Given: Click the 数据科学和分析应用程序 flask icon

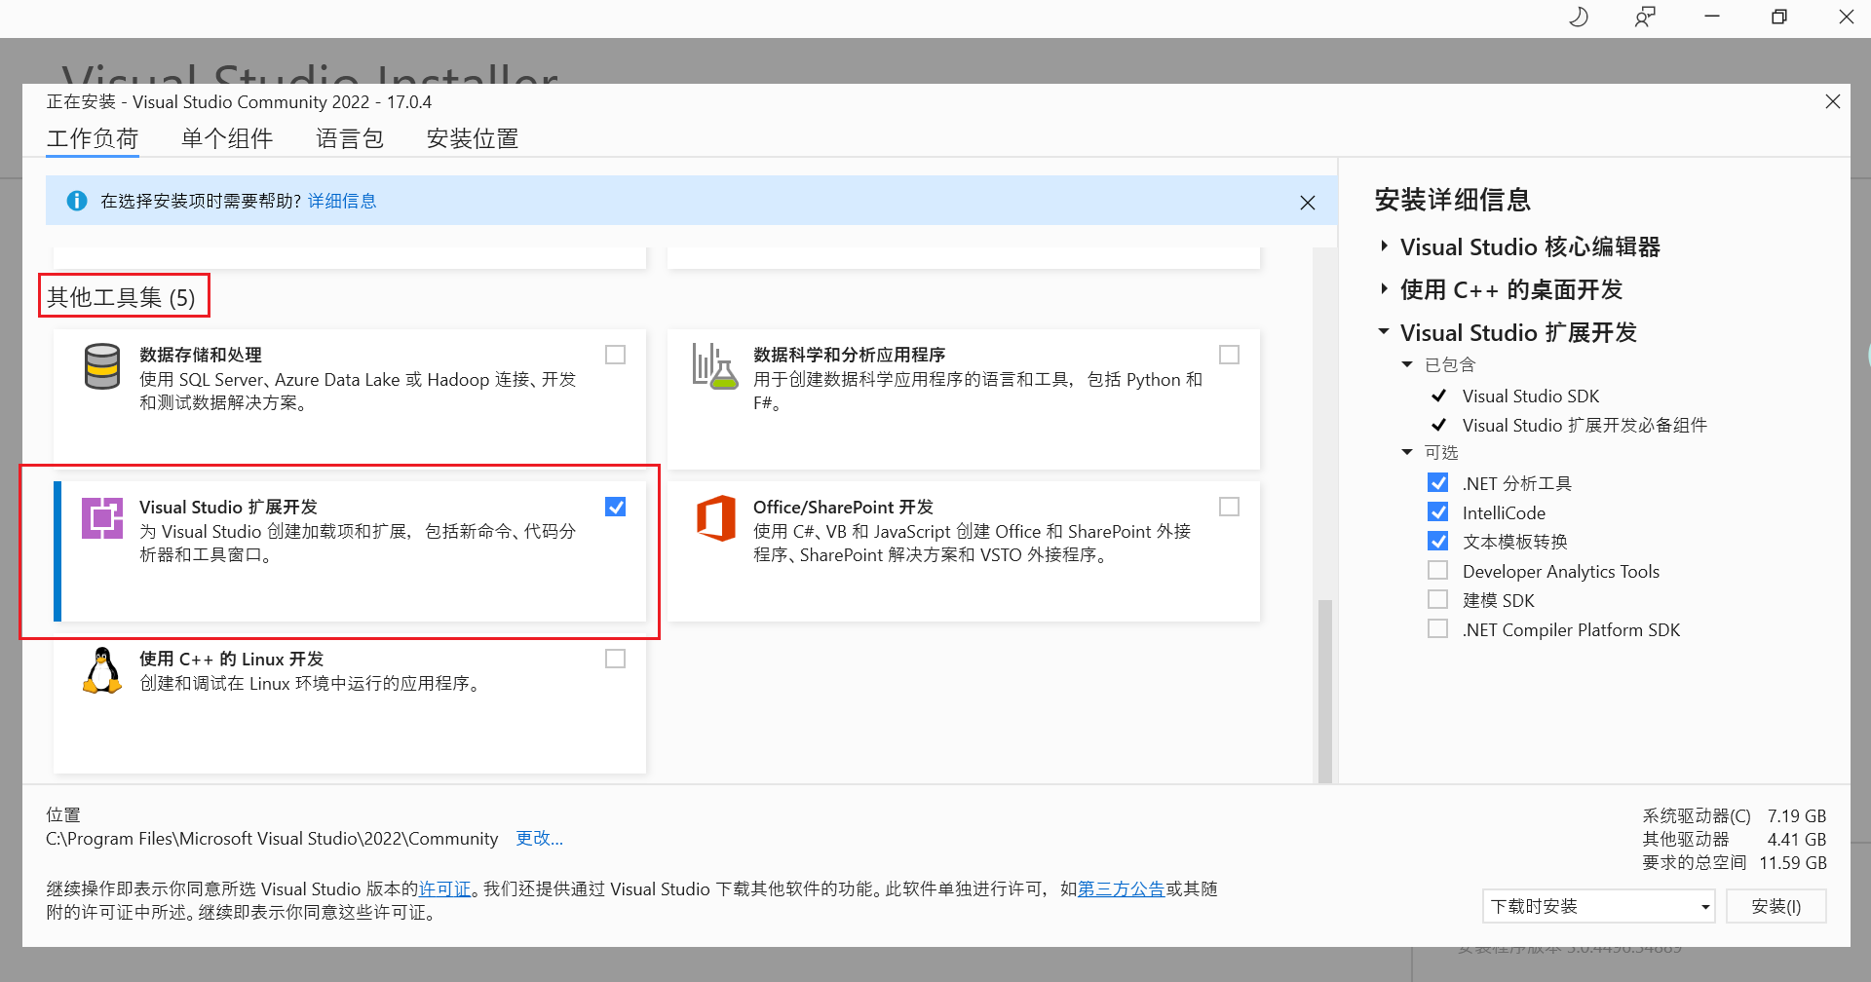Looking at the screenshot, I should click(715, 367).
